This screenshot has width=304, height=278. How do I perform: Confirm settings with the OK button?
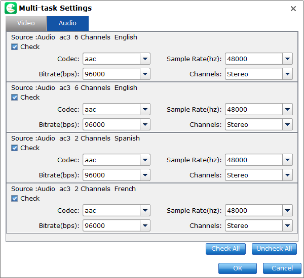click(238, 268)
